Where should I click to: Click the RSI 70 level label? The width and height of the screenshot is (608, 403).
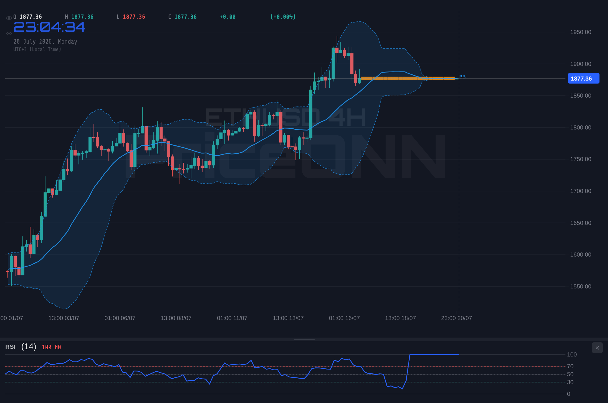point(570,366)
